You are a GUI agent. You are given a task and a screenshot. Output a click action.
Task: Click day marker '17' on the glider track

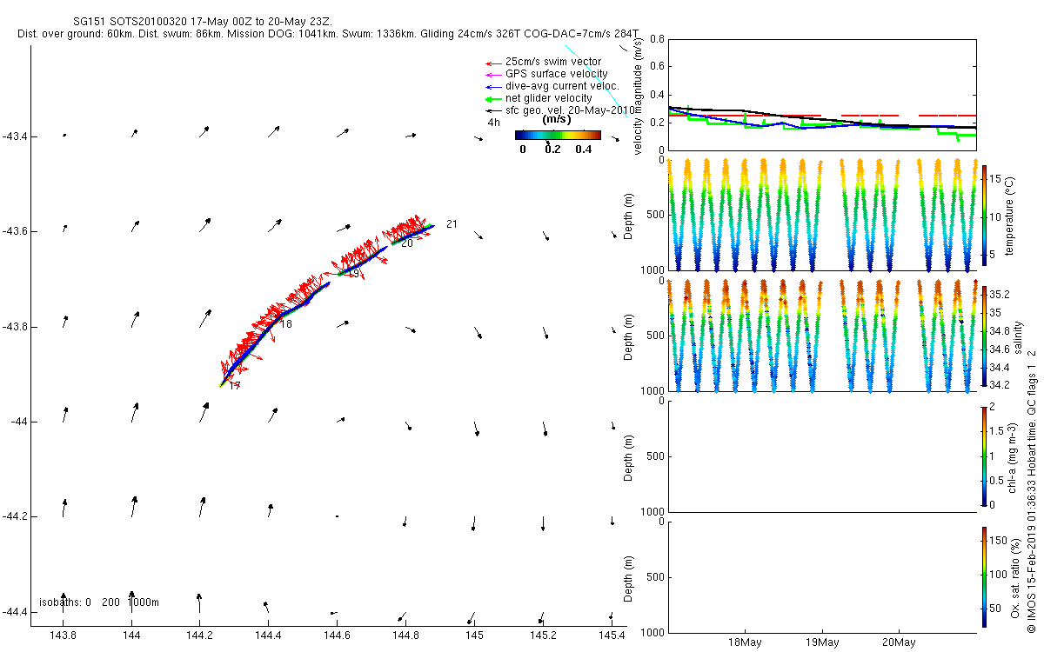click(x=235, y=386)
